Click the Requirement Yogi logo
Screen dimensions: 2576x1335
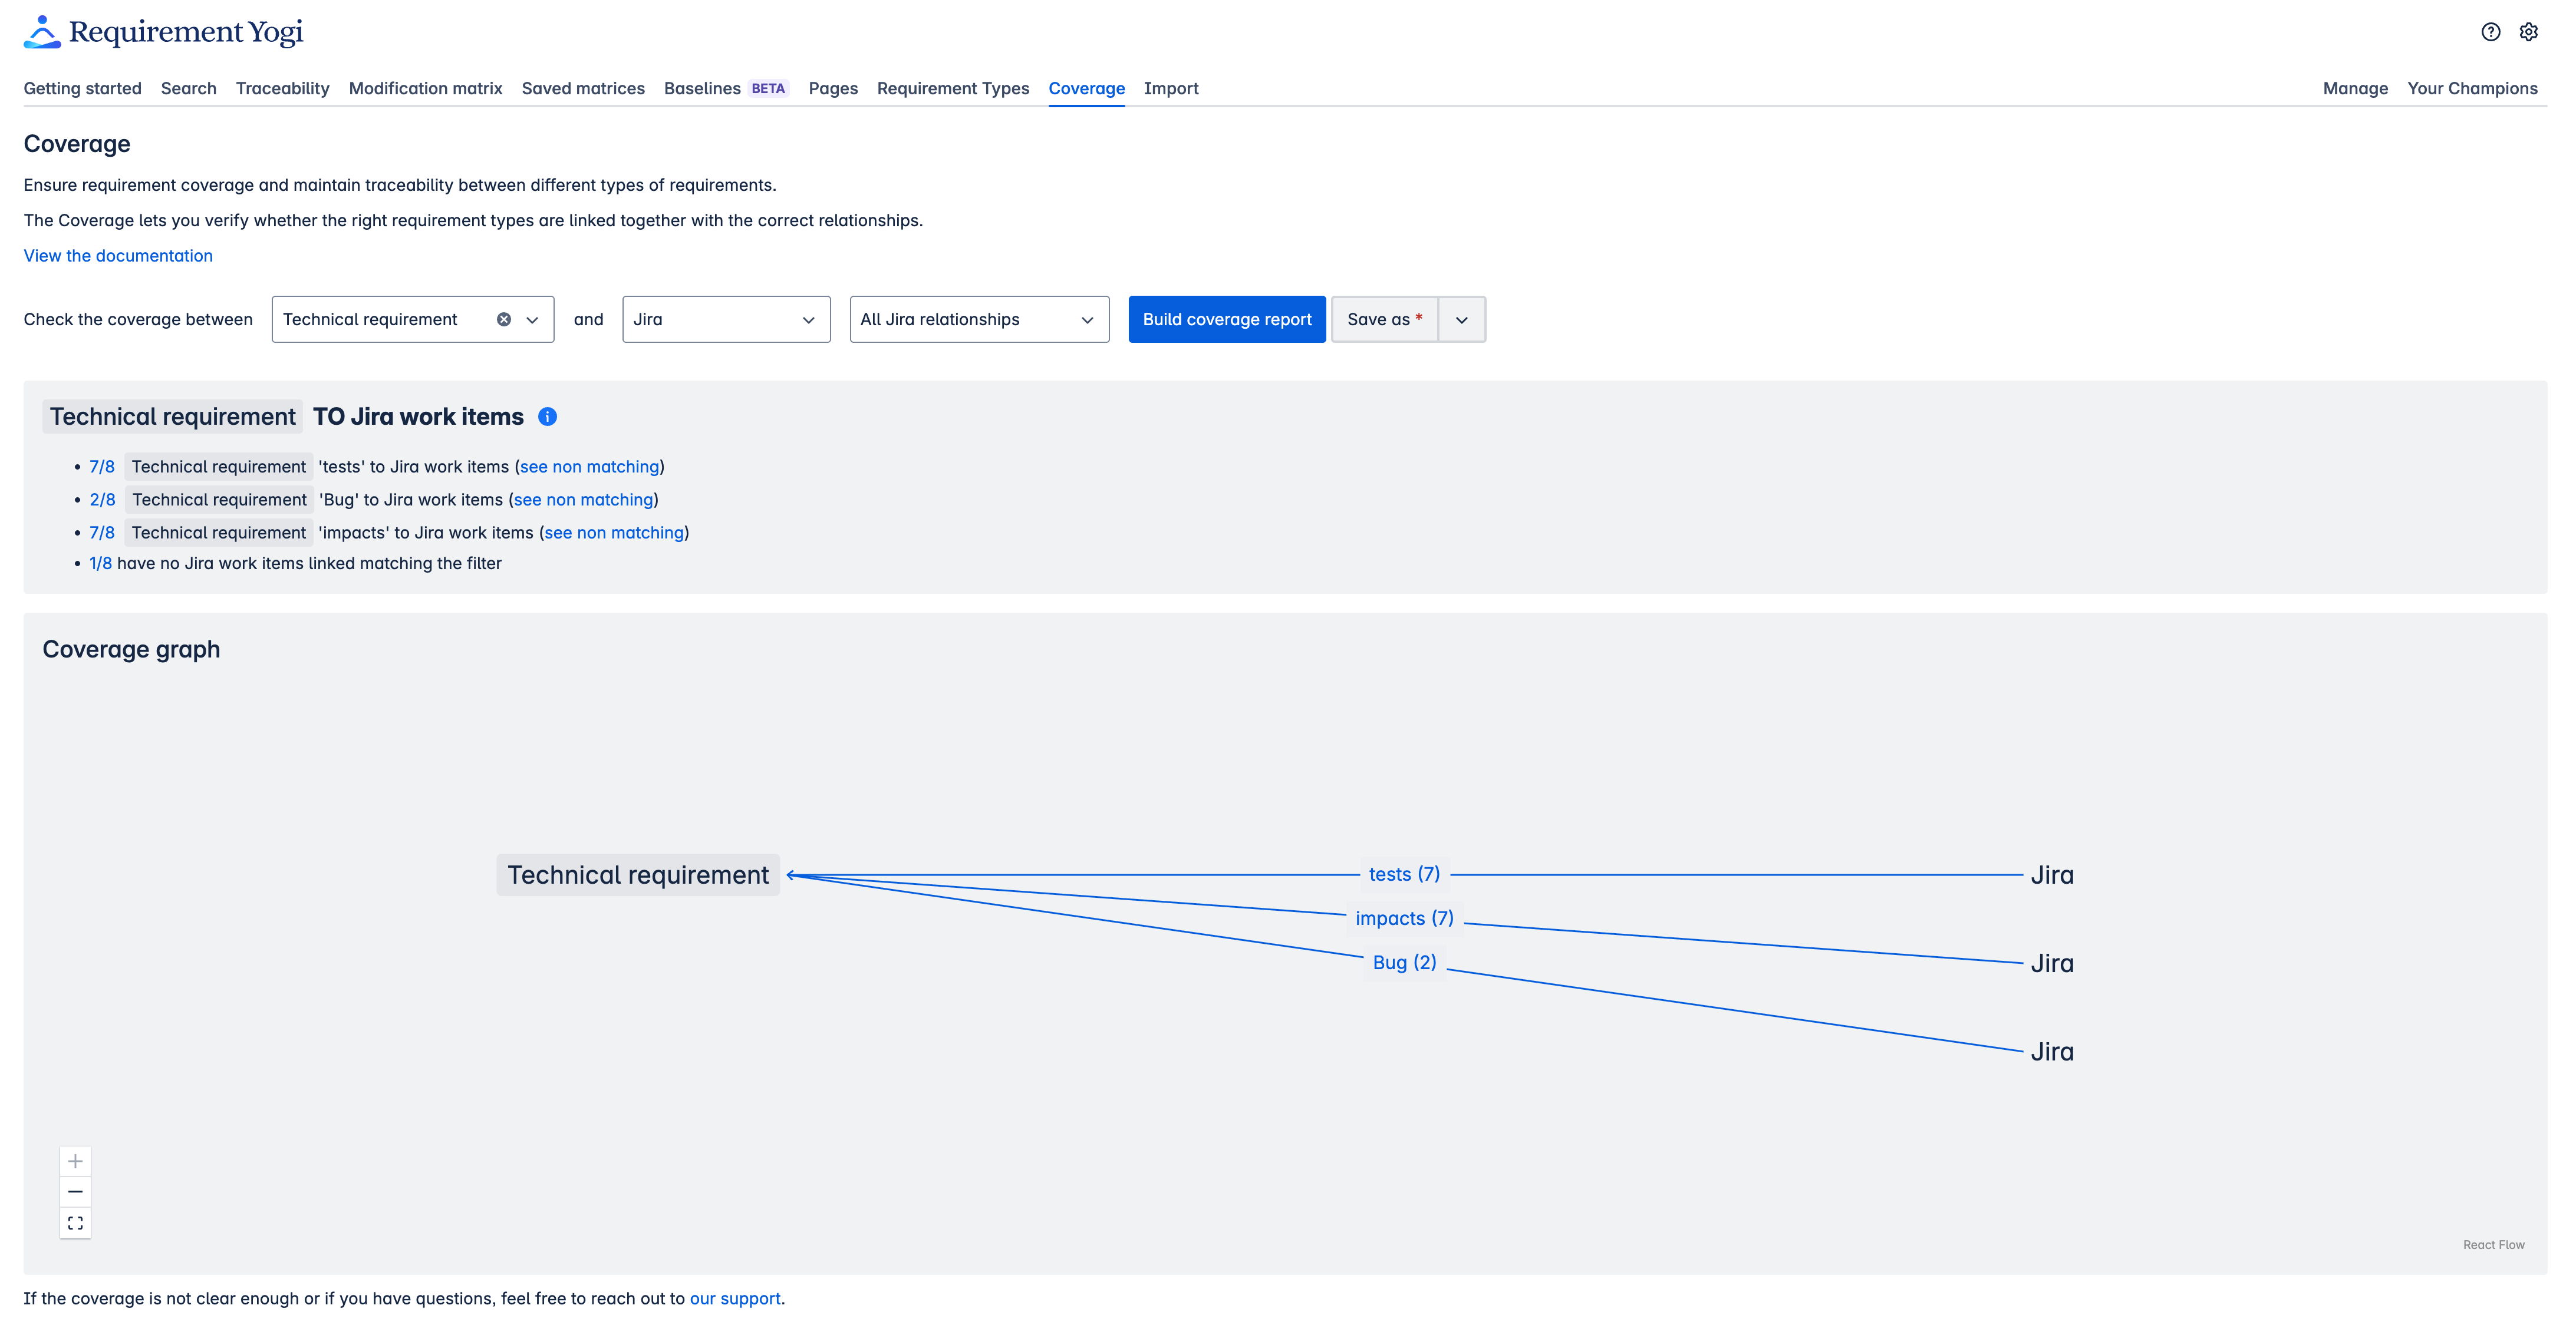point(163,32)
